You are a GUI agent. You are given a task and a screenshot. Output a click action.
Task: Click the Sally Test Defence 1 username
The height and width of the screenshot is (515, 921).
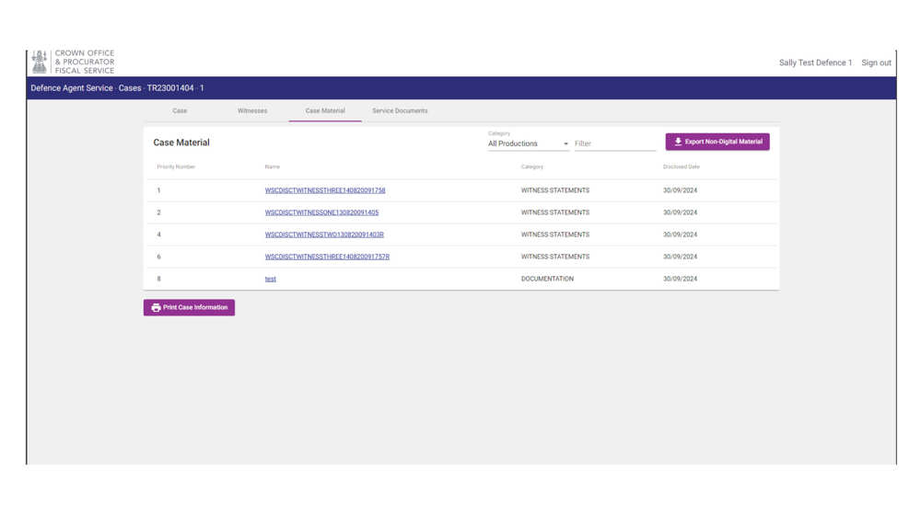click(x=815, y=63)
